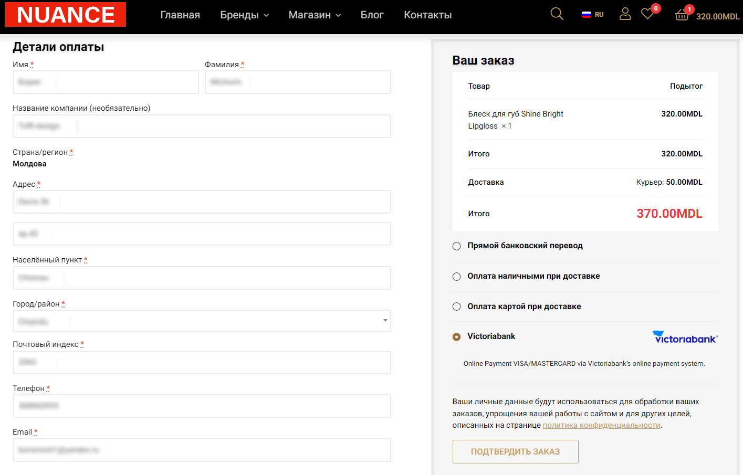This screenshot has height=475, width=743.
Task: Open the user account icon
Action: (625, 14)
